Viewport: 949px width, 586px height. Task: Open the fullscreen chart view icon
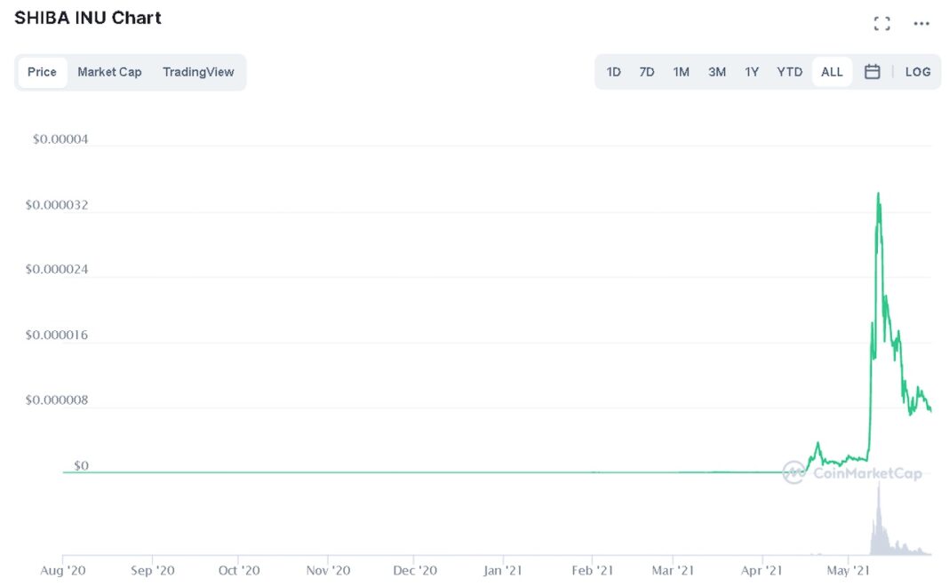tap(881, 24)
